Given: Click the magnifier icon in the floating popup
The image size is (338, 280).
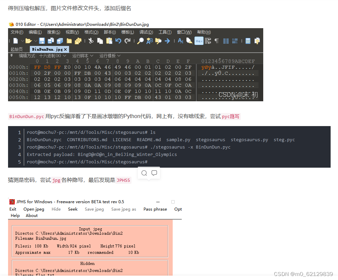Looking at the screenshot, I should [x=144, y=173].
